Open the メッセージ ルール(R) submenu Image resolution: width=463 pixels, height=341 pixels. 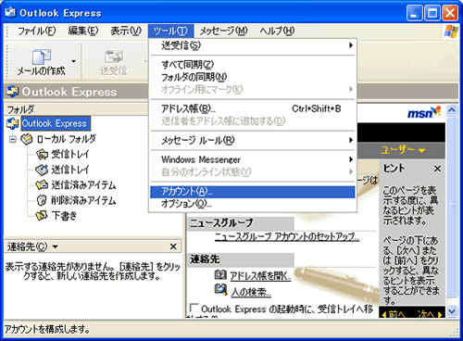click(253, 141)
